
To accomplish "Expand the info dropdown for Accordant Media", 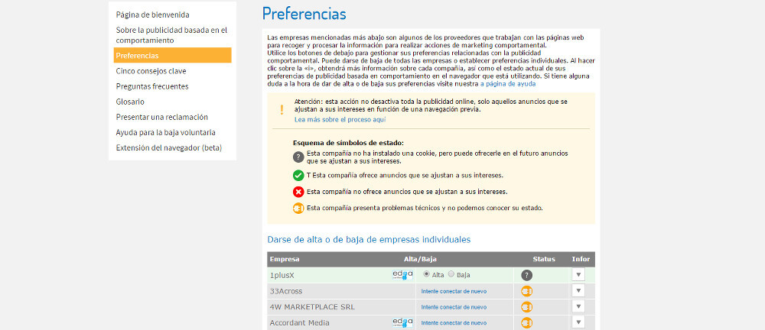I will [578, 322].
